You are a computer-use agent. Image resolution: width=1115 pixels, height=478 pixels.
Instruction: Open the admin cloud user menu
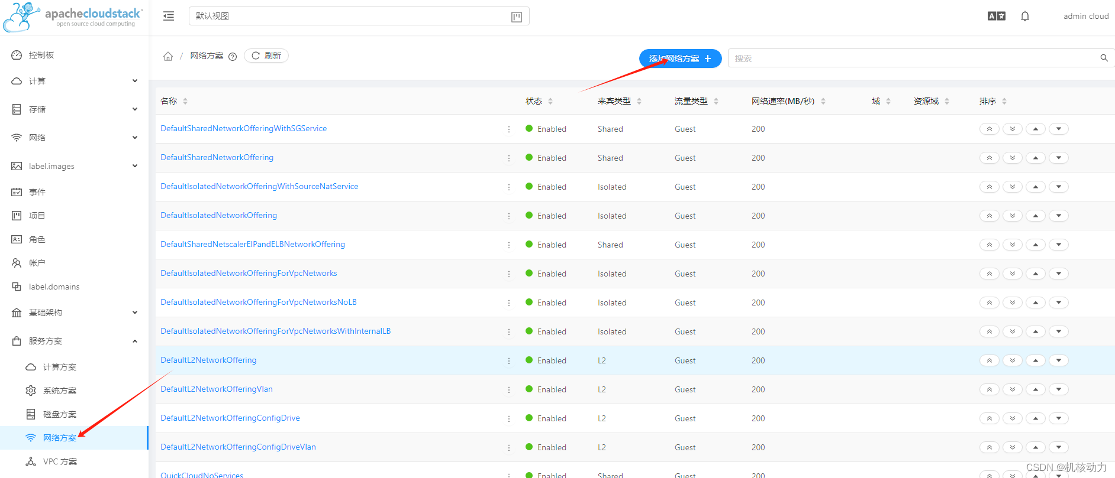click(1086, 16)
